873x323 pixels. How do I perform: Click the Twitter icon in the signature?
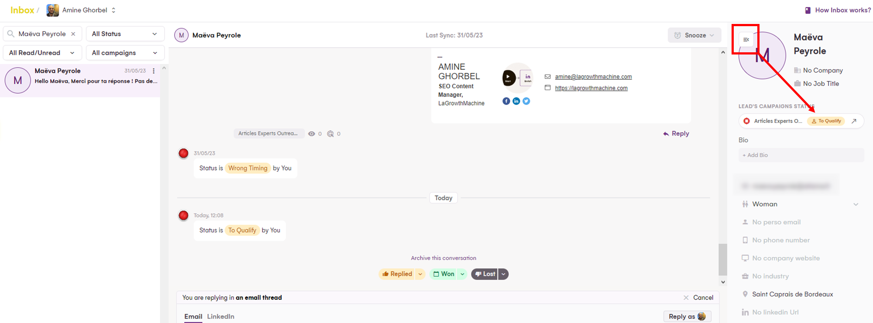(526, 101)
